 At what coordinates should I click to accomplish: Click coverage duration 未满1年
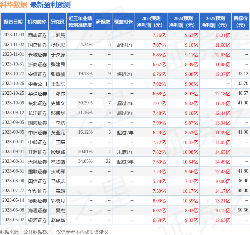(125, 152)
